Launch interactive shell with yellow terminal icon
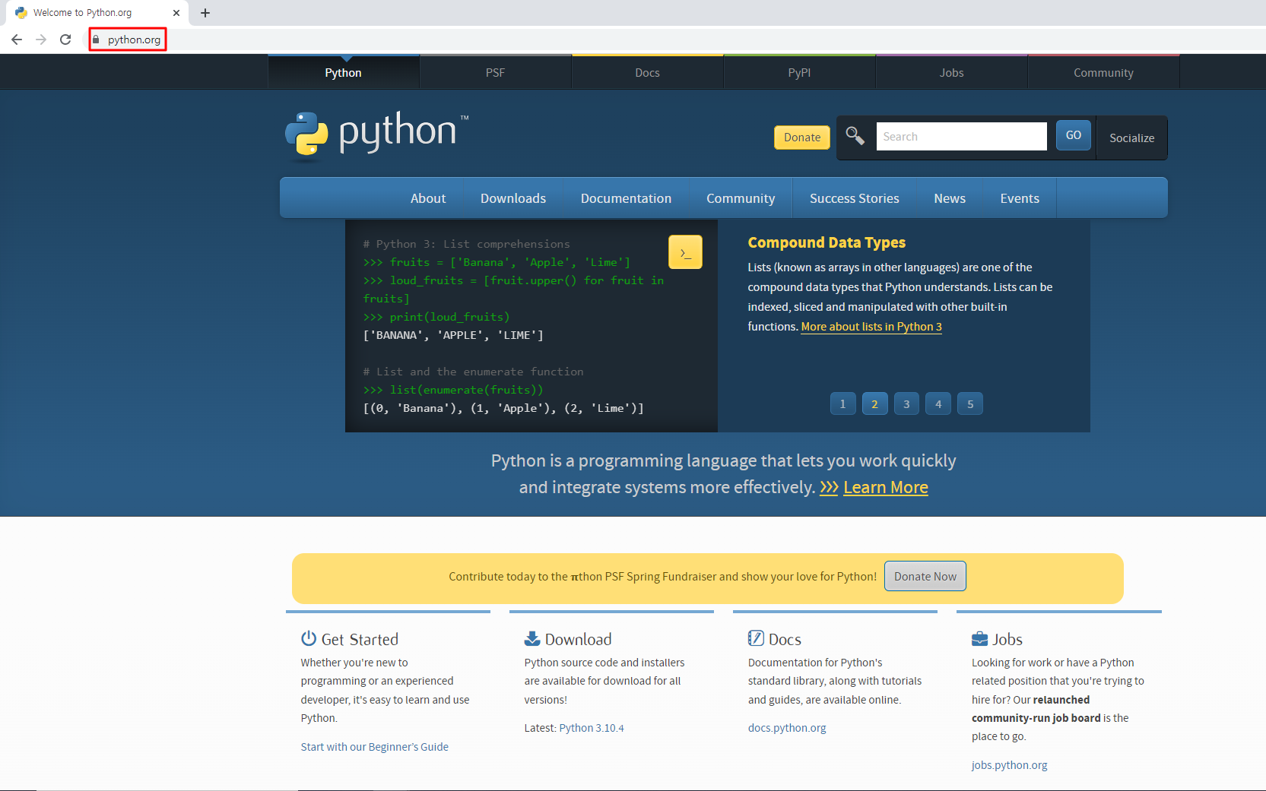Viewport: 1266px width, 791px height. [x=685, y=252]
